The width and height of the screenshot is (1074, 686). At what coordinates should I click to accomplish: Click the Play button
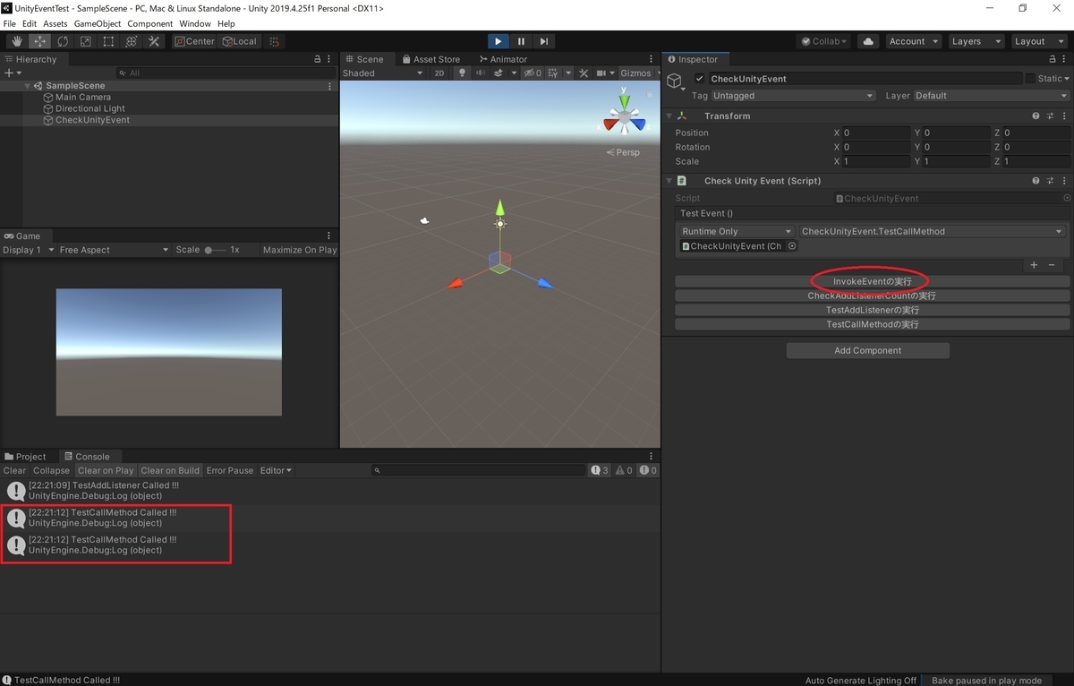point(499,41)
